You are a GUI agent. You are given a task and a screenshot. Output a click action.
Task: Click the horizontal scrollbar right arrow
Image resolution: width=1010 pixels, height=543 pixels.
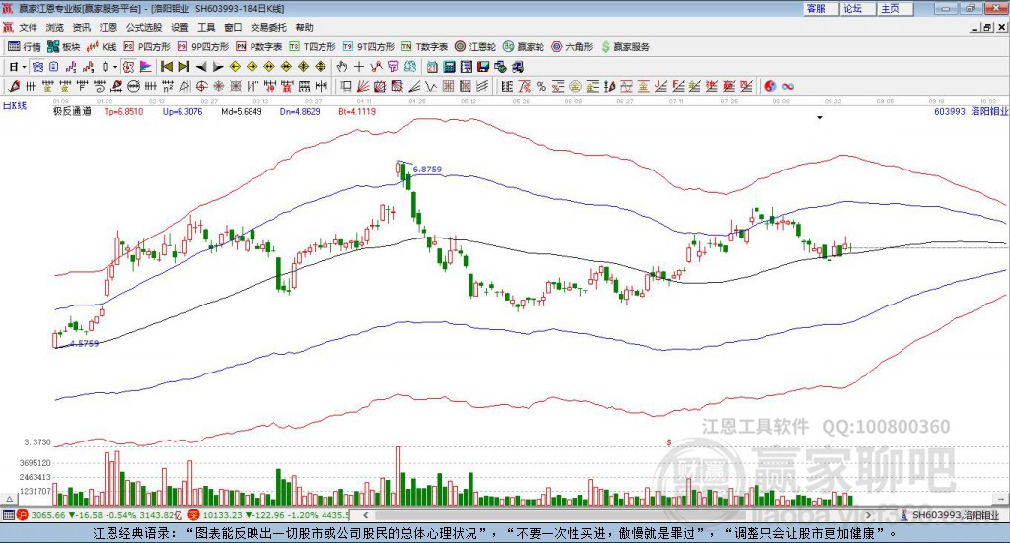point(868,515)
